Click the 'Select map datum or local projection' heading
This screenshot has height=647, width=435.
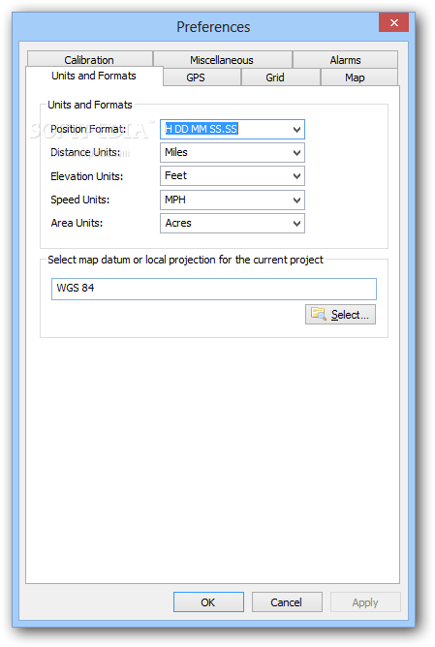pyautogui.click(x=185, y=260)
